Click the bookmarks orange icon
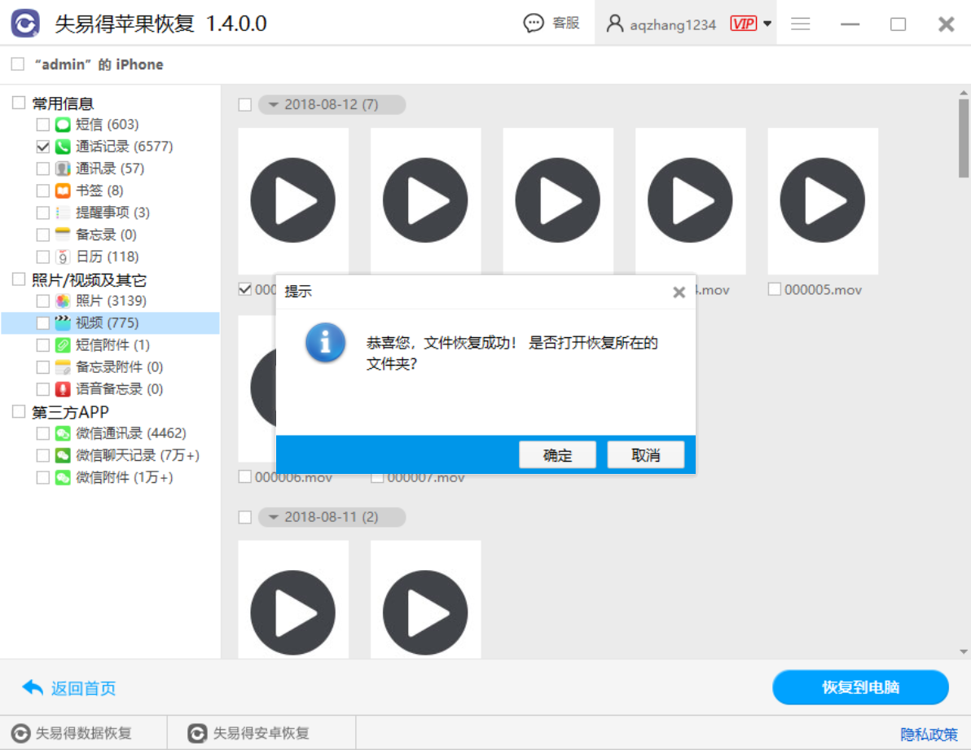971x750 pixels. tap(63, 191)
